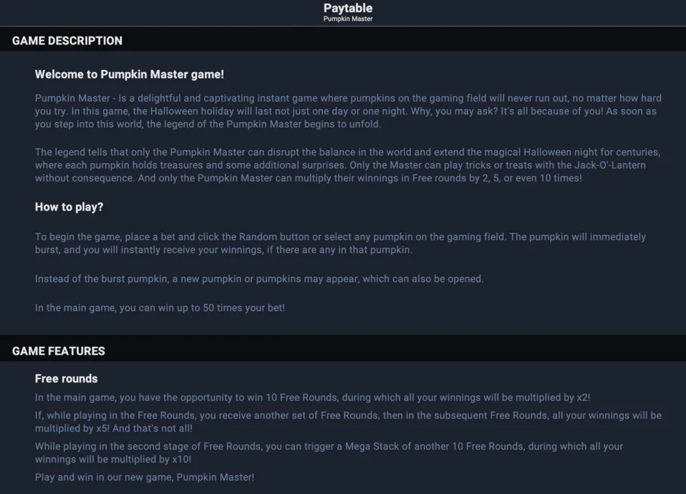The image size is (686, 494).
Task: Click line about winning 50 times your bet
Action: click(160, 307)
